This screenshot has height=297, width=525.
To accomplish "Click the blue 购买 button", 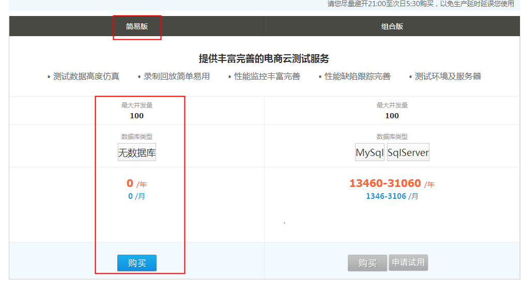I will [x=137, y=263].
